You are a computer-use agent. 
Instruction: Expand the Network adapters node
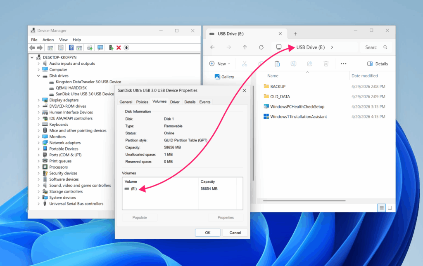click(38, 143)
